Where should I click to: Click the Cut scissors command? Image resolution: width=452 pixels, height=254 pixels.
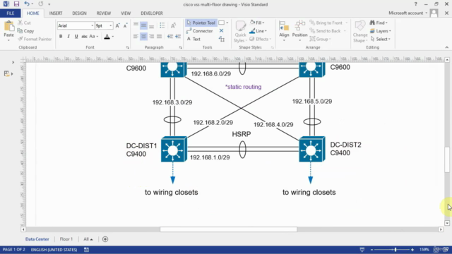tap(24, 23)
